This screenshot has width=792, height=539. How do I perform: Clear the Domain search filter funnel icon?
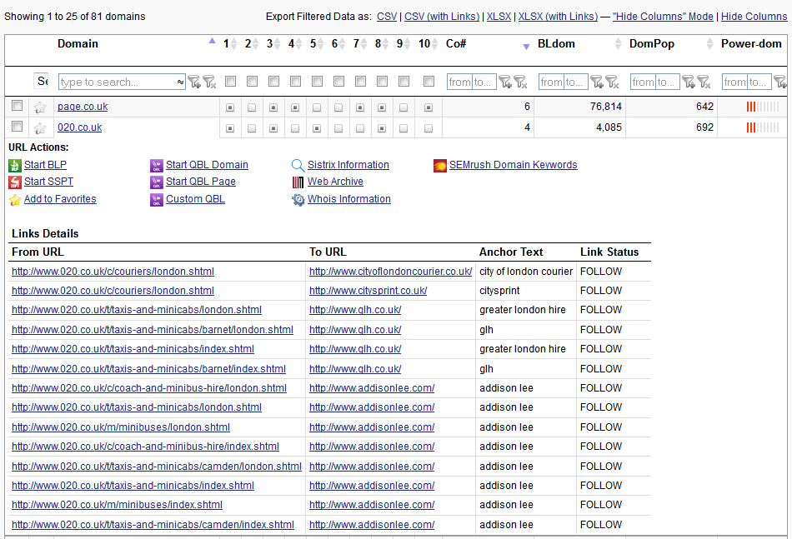coord(209,82)
